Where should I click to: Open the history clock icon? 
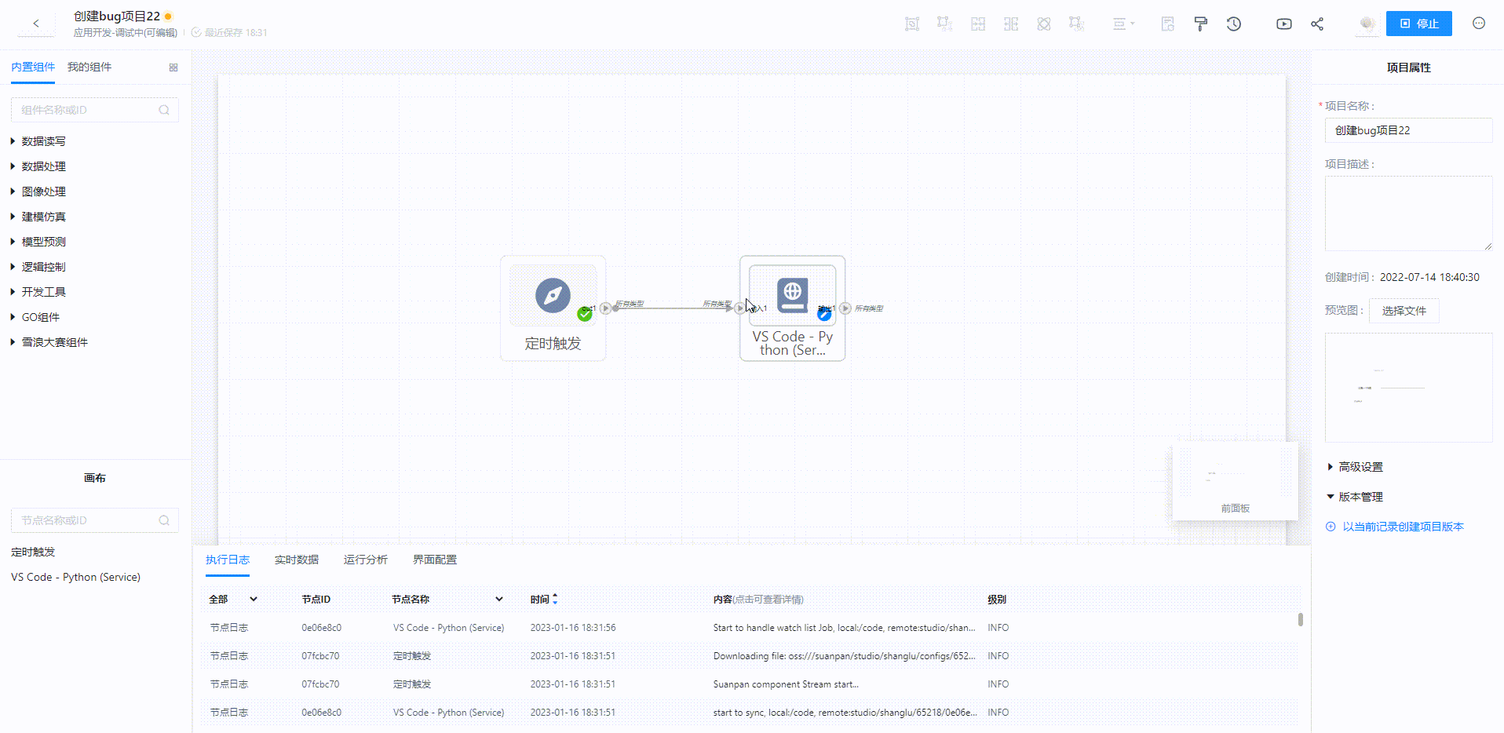(x=1234, y=24)
